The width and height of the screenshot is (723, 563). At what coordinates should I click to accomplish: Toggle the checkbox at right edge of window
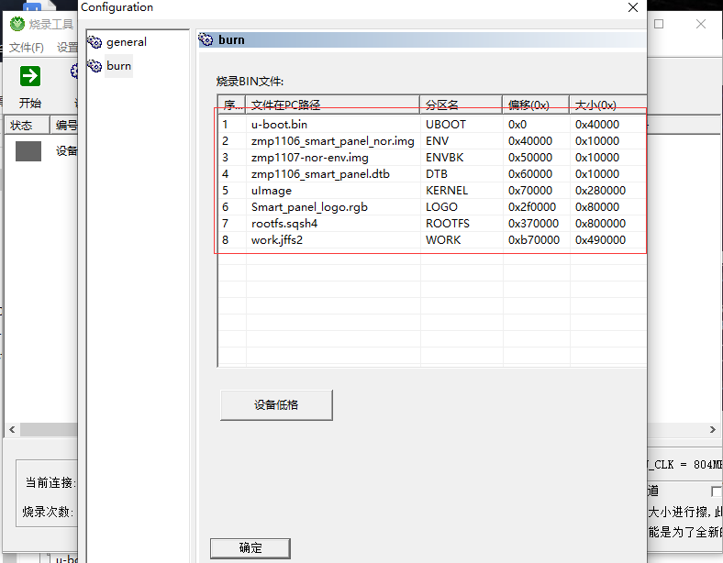(x=717, y=491)
